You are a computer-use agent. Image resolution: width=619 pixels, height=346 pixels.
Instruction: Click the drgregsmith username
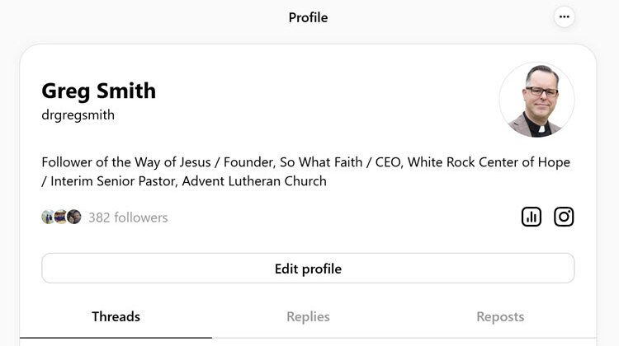click(78, 115)
